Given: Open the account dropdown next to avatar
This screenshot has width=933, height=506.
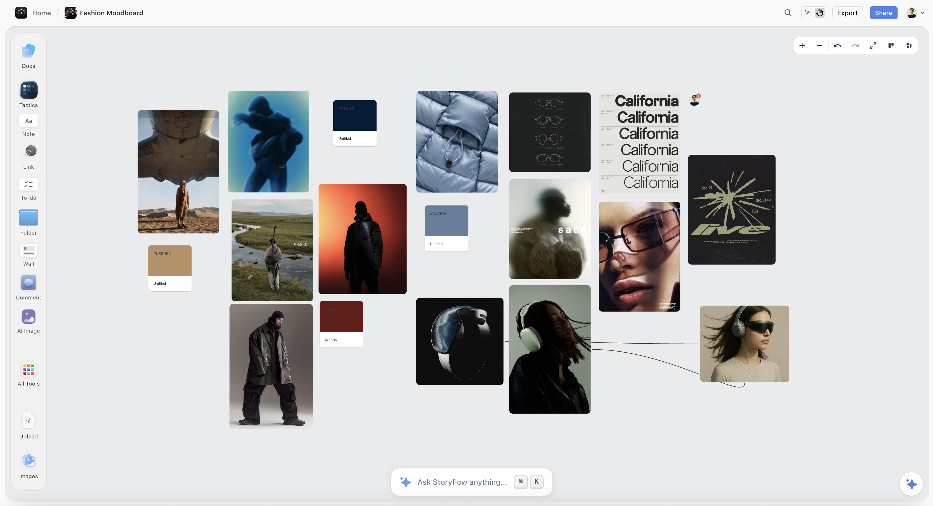Looking at the screenshot, I should click(922, 13).
